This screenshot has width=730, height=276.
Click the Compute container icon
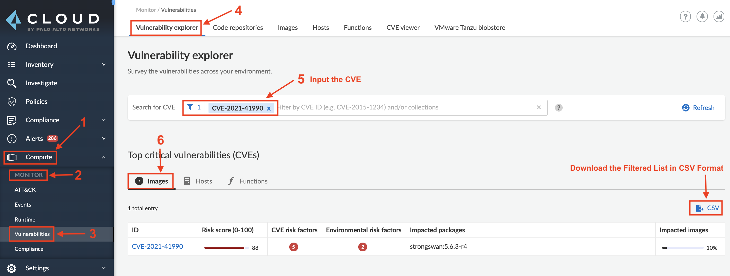click(12, 157)
